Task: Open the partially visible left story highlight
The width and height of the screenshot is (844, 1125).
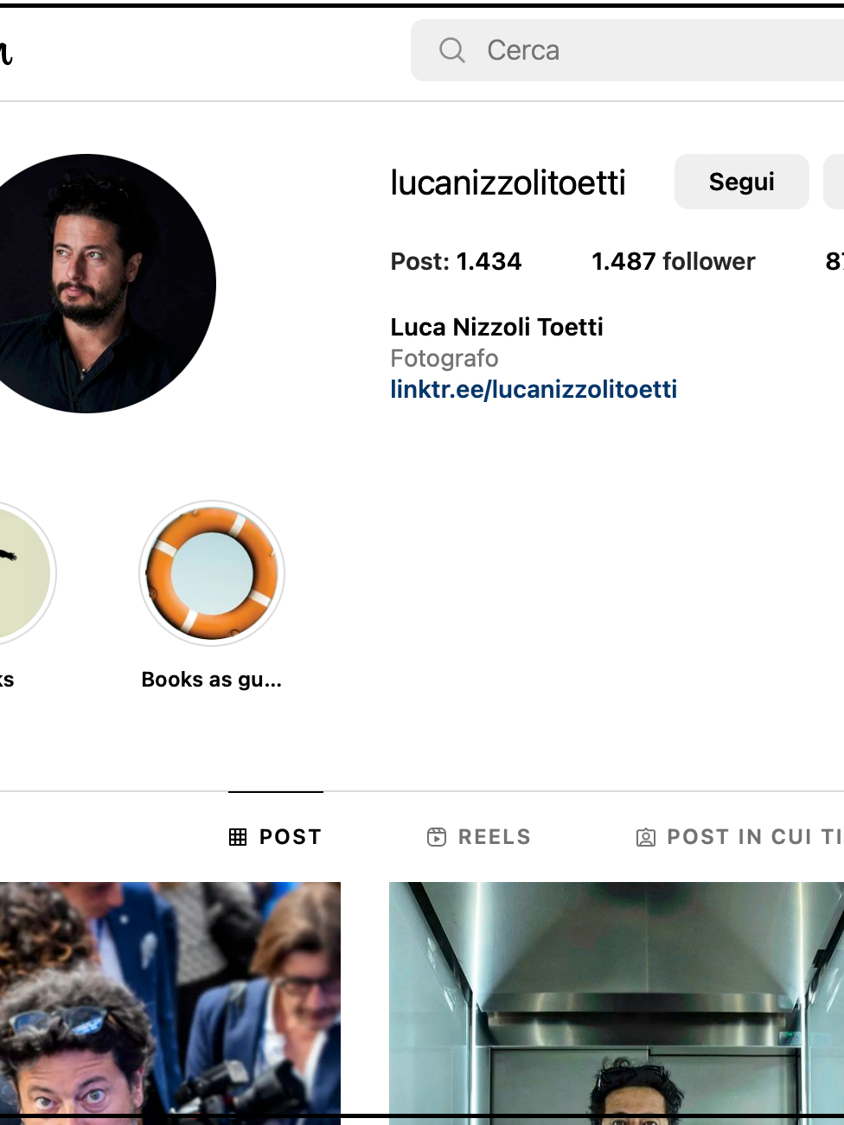Action: pos(24,573)
